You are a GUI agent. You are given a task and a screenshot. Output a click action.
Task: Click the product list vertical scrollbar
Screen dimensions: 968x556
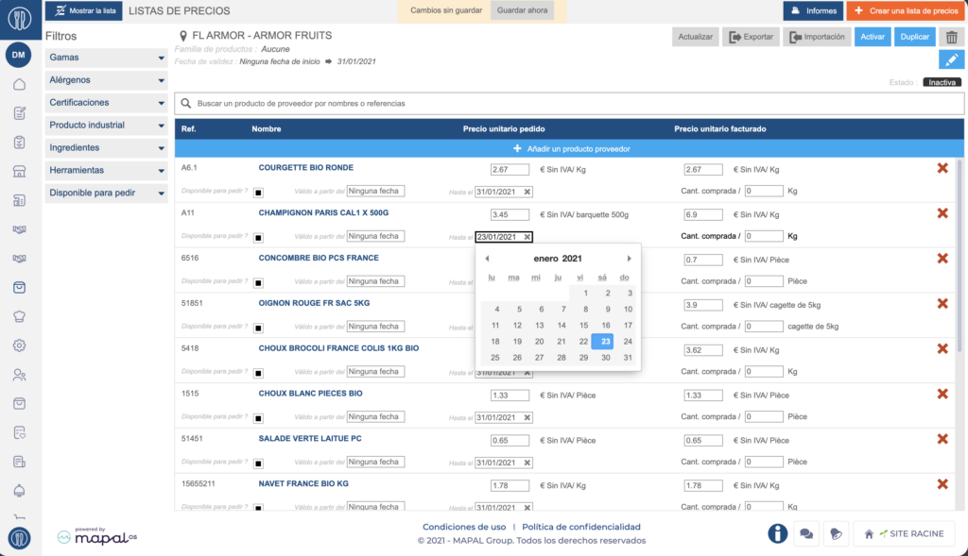point(959,256)
